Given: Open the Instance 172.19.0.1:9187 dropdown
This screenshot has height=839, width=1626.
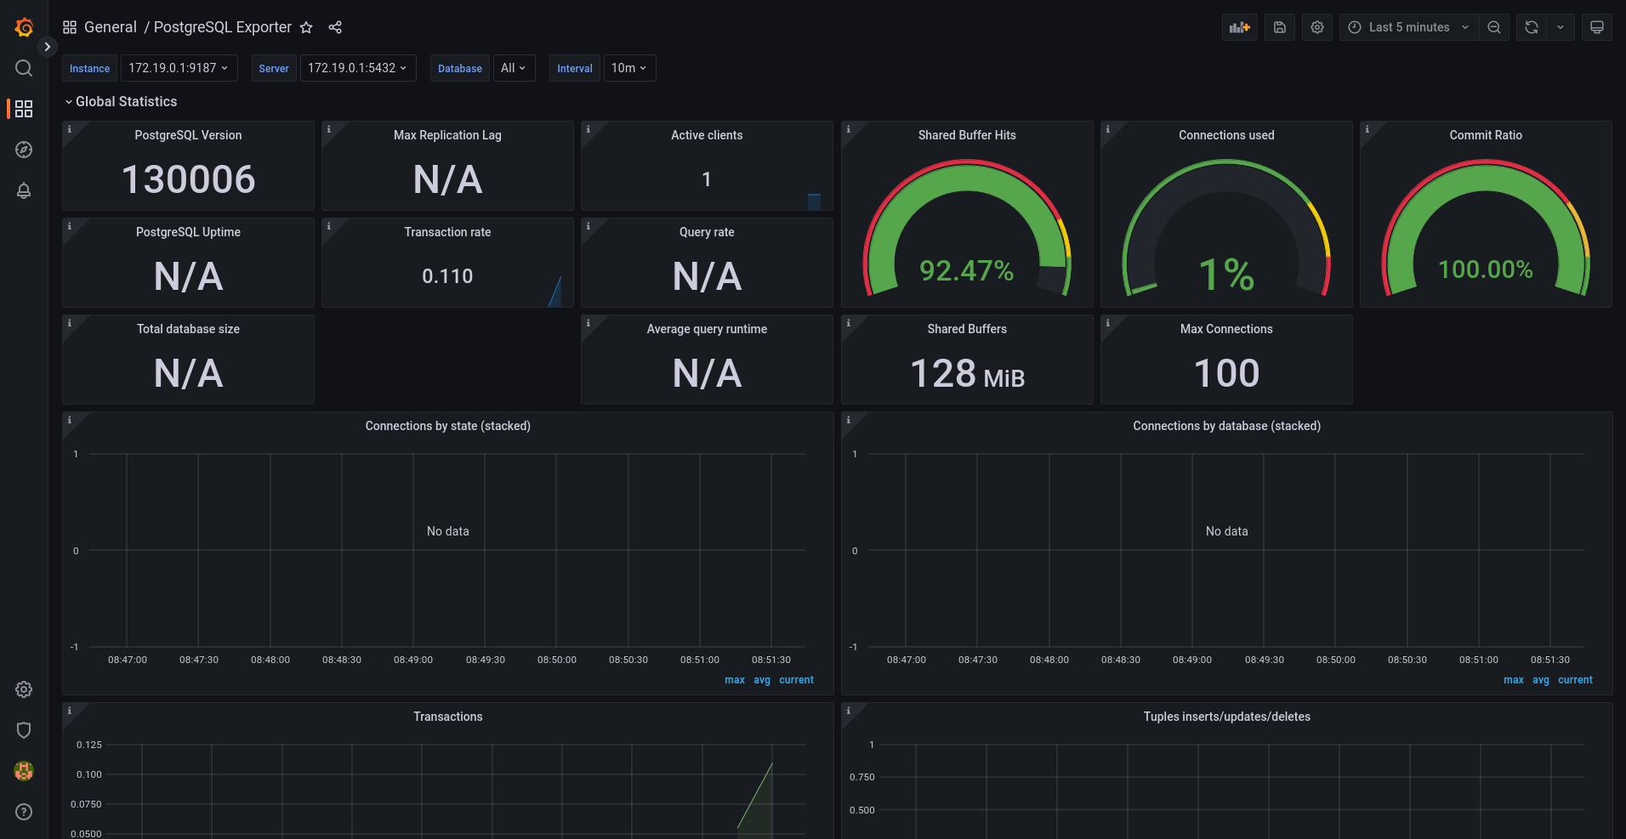Looking at the screenshot, I should (179, 68).
